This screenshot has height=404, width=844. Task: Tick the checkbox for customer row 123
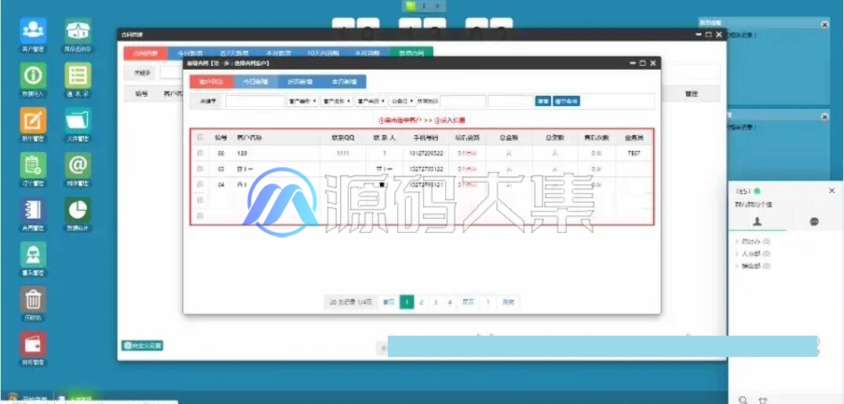click(200, 153)
